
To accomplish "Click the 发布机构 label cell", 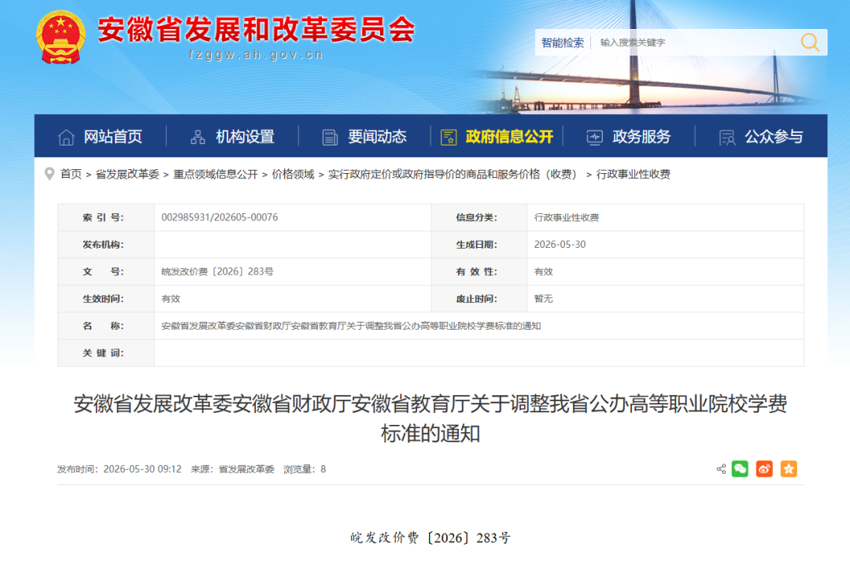I will coord(105,245).
